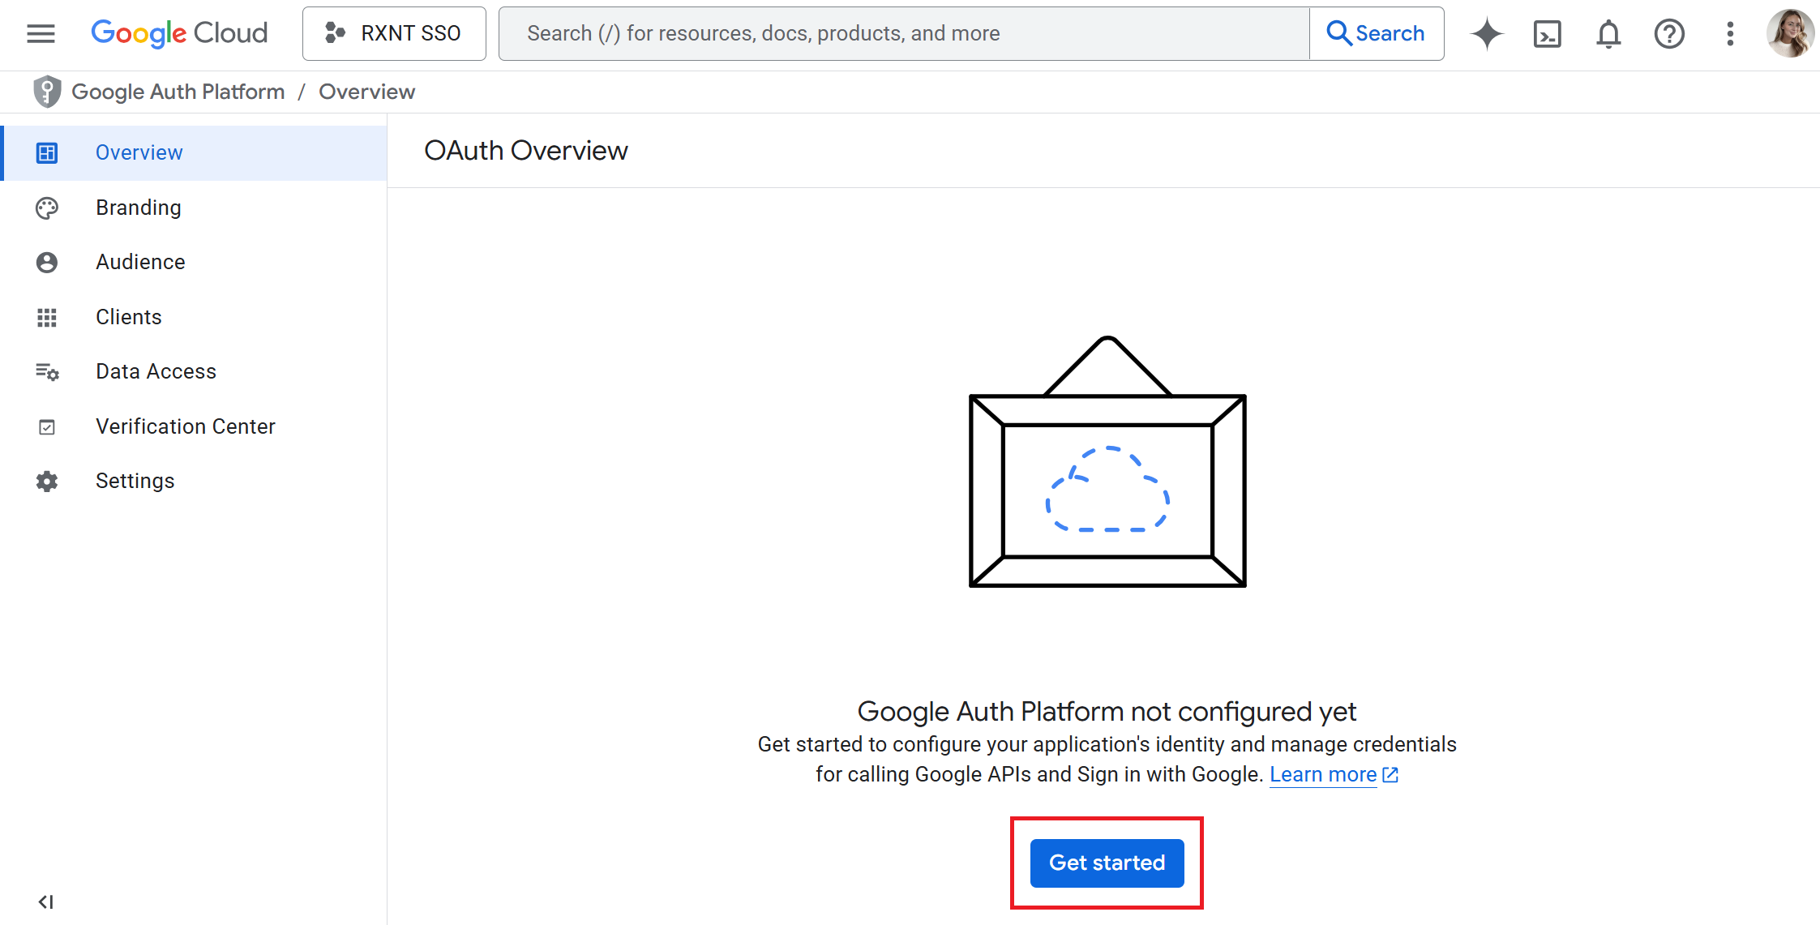
Task: Open the notifications bell
Action: [x=1608, y=34]
